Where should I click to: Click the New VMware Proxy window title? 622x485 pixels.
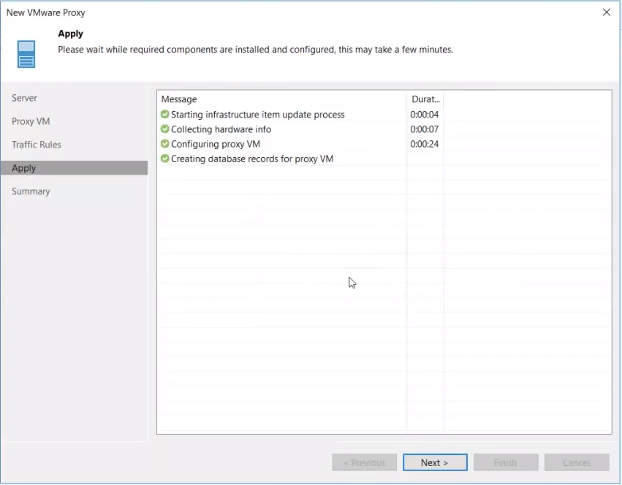(45, 12)
